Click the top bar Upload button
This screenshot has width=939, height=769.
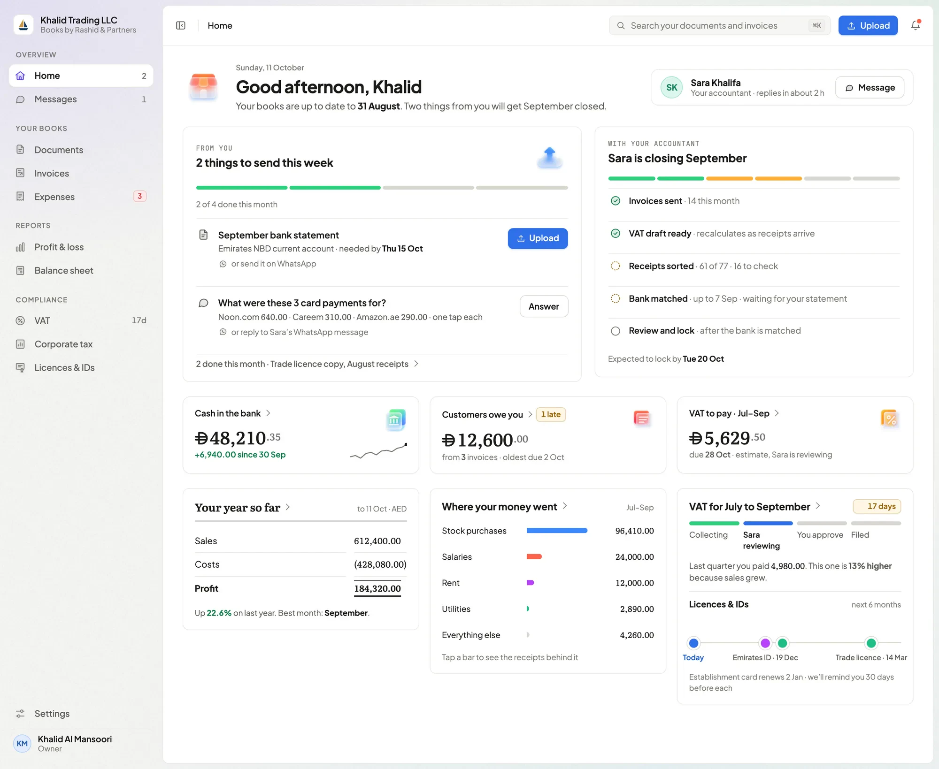(868, 25)
